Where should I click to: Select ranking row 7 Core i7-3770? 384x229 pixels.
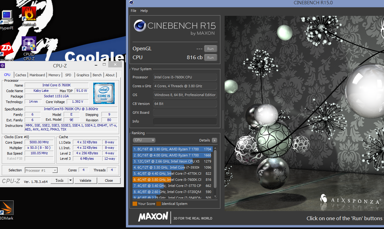pos(172,186)
